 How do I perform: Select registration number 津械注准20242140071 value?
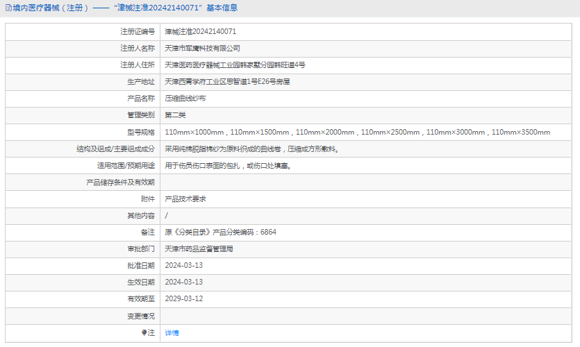tap(201, 32)
